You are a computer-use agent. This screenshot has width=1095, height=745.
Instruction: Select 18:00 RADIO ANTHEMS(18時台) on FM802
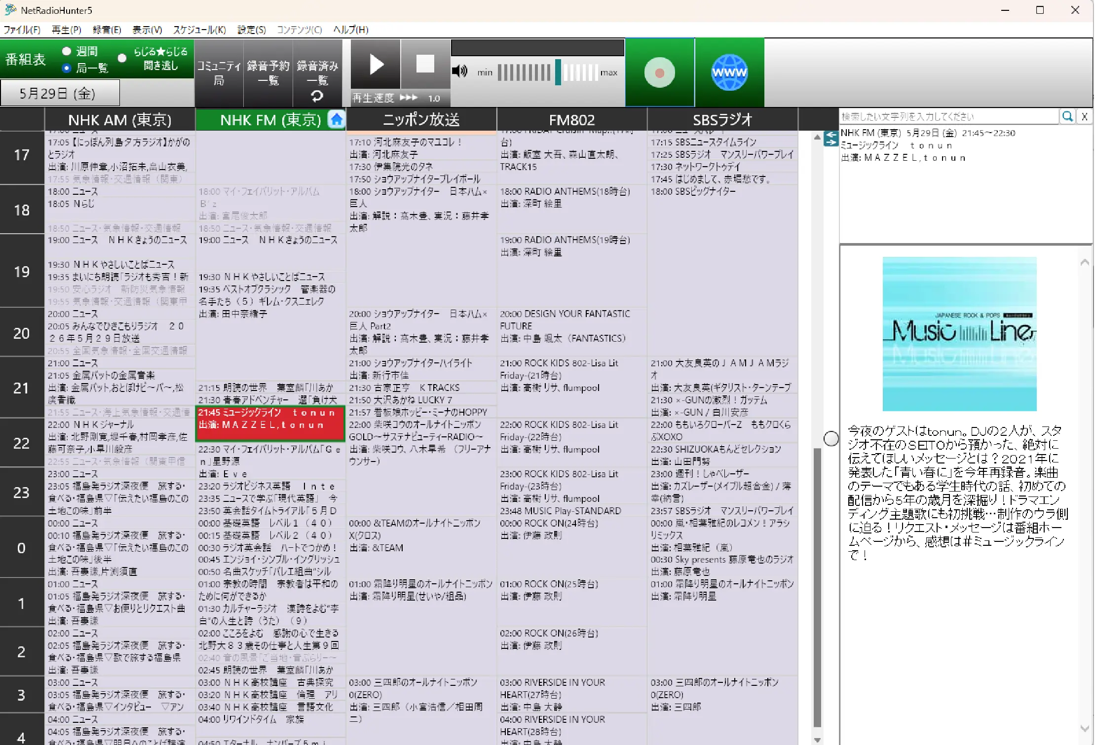[572, 209]
